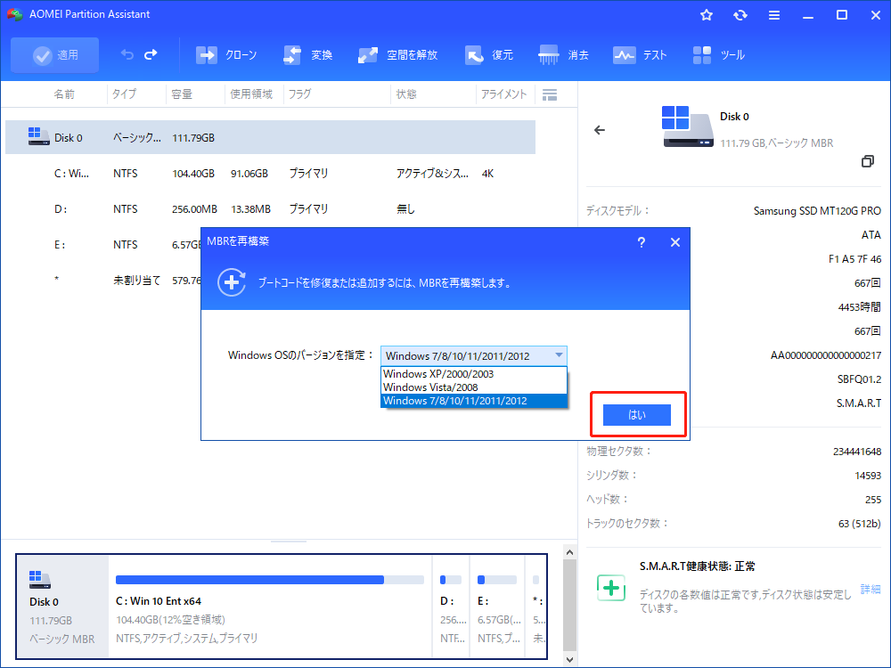
Task: Open the hamburger menu in title bar
Action: 773,15
